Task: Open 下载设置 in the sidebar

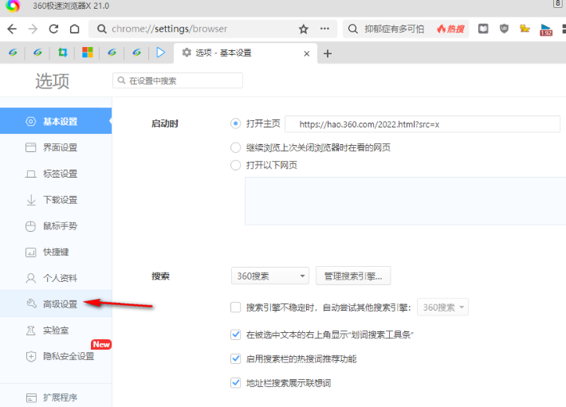Action: [56, 200]
